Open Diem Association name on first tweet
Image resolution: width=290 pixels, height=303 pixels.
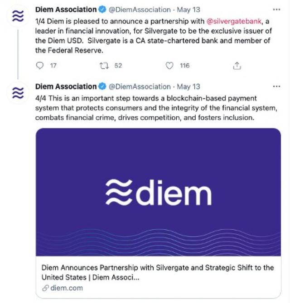pos(66,9)
